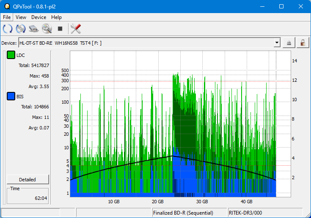Click the LDC legend label

[x=21, y=55]
